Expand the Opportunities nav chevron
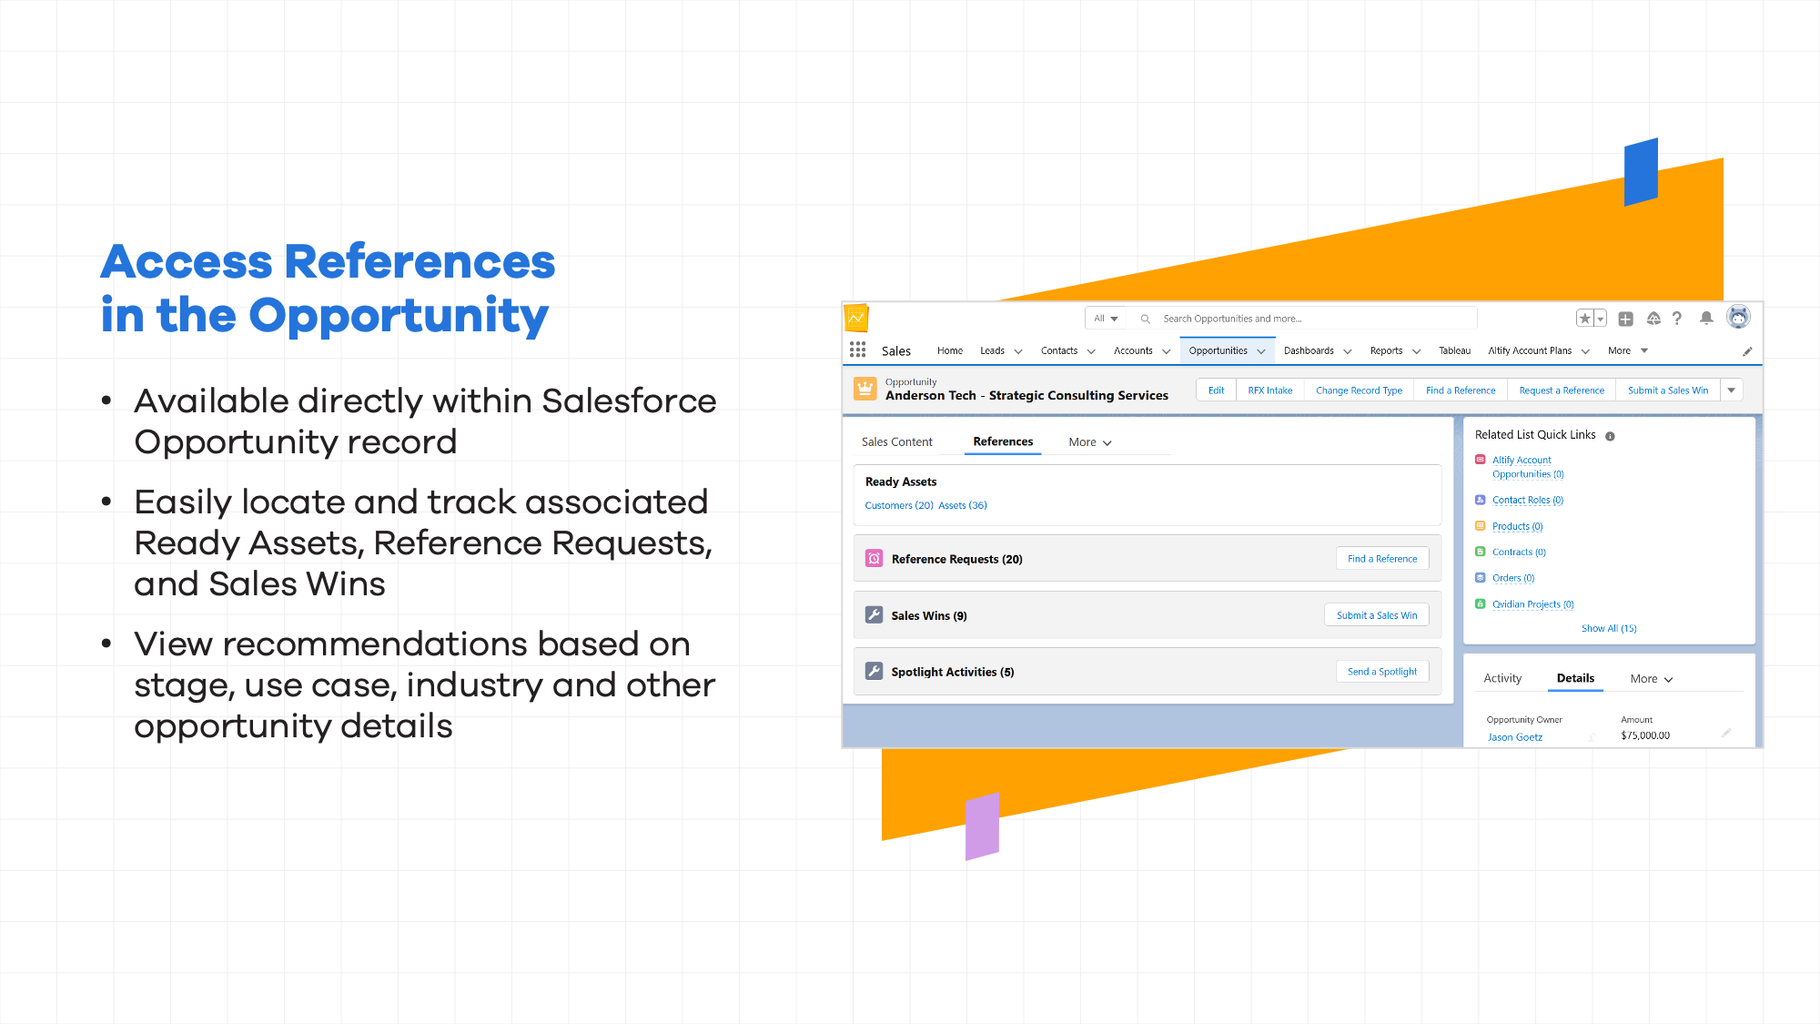 click(1261, 351)
